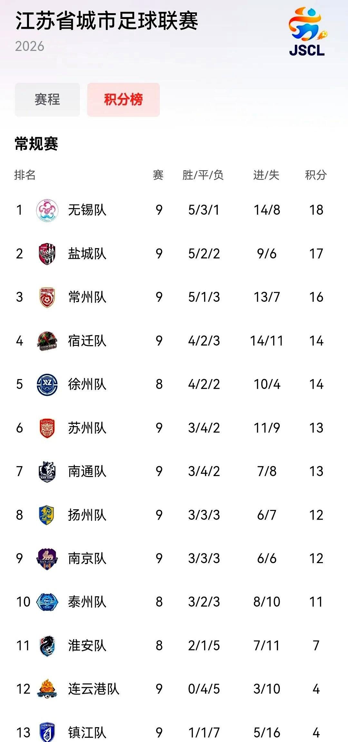Tap the 胜/平/负 column header

coord(203,175)
